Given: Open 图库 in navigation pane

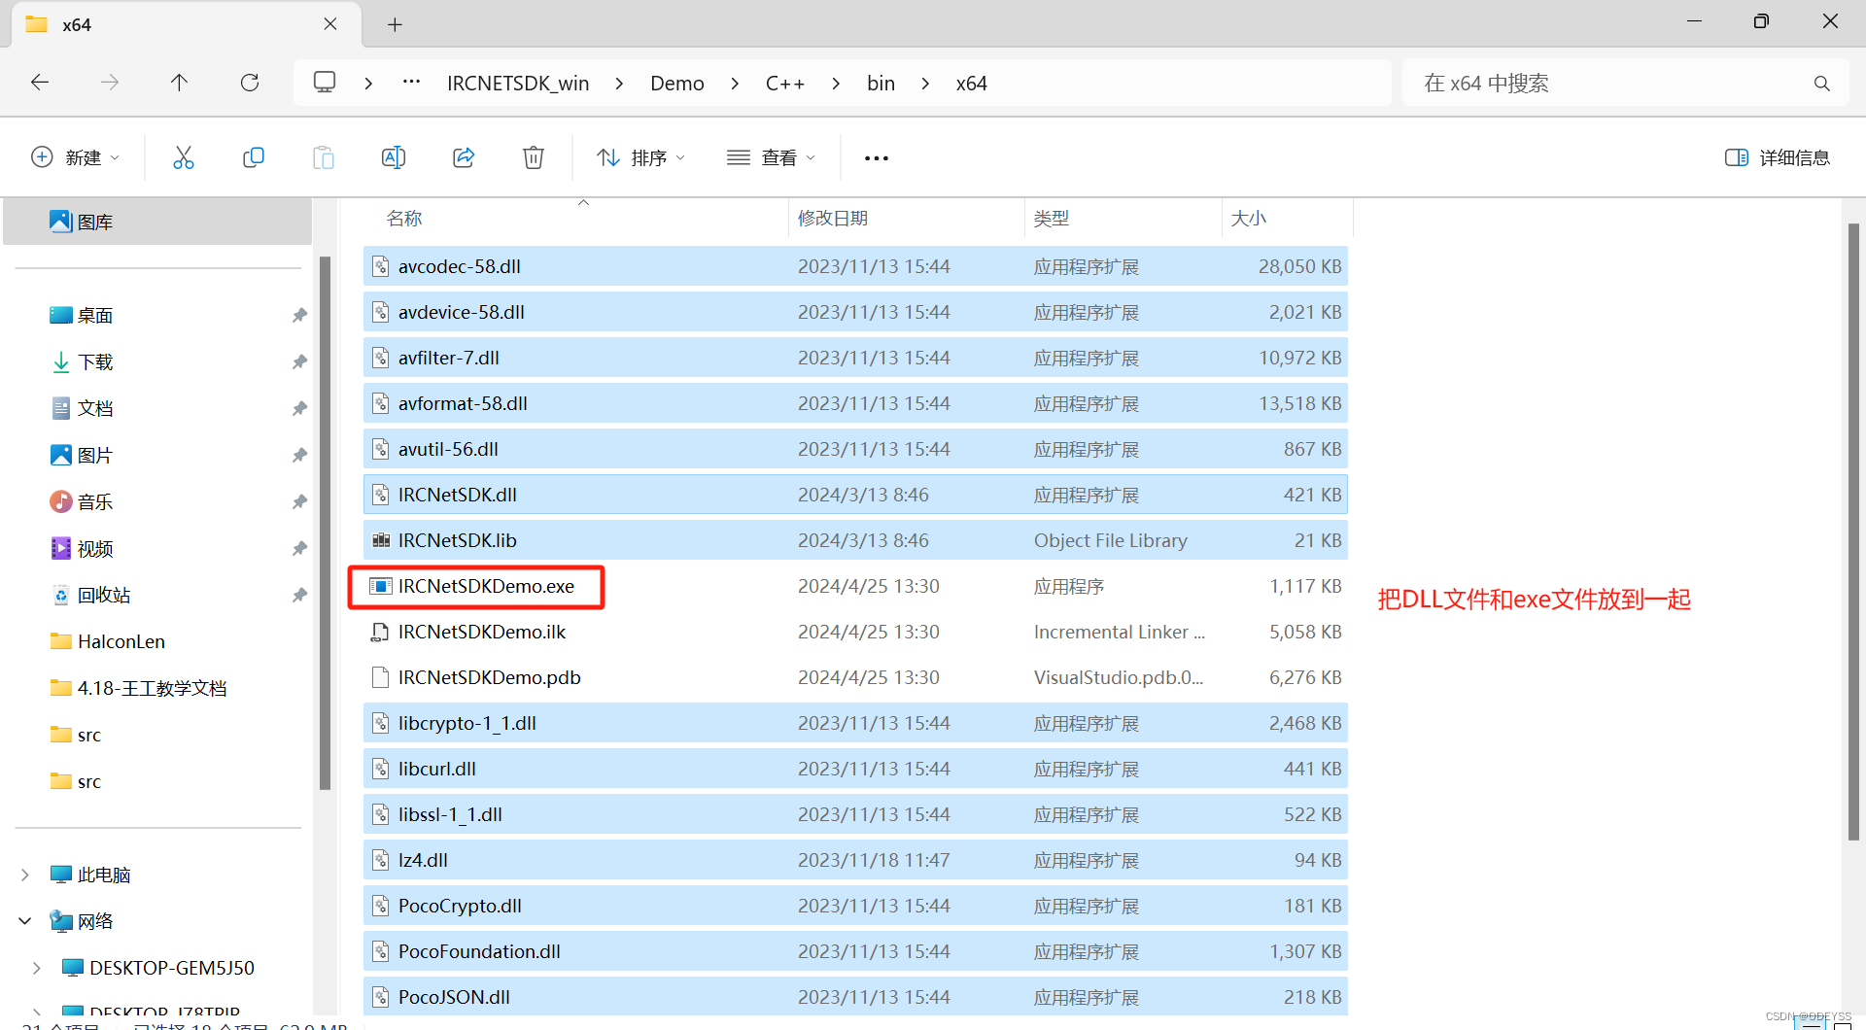Looking at the screenshot, I should click(x=157, y=222).
